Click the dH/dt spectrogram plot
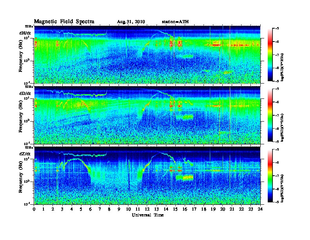 (x=147, y=55)
